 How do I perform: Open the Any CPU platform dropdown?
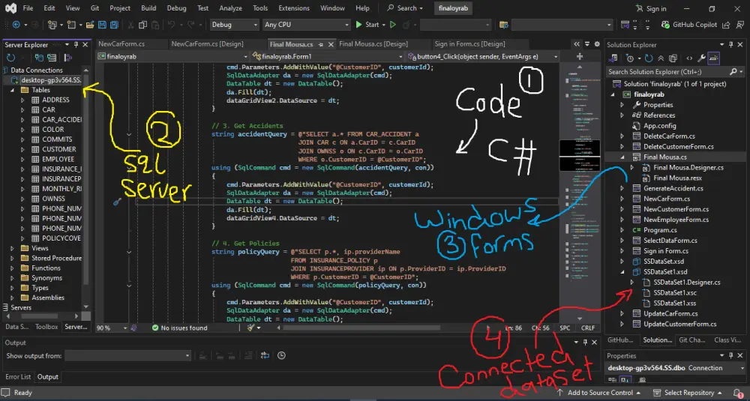click(x=306, y=25)
